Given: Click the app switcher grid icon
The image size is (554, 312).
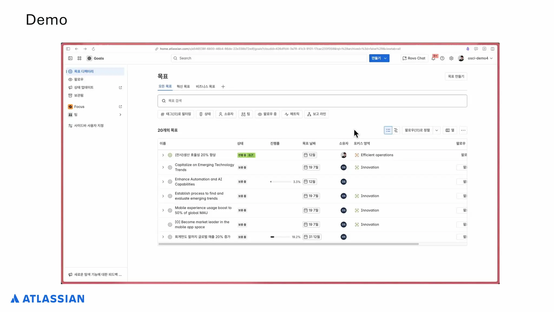Looking at the screenshot, I should (79, 58).
